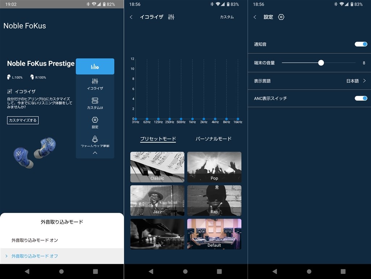Viewport: 371px width, 279px height.
Task: Select the Jazz preset thumbnail
Action: [157, 200]
